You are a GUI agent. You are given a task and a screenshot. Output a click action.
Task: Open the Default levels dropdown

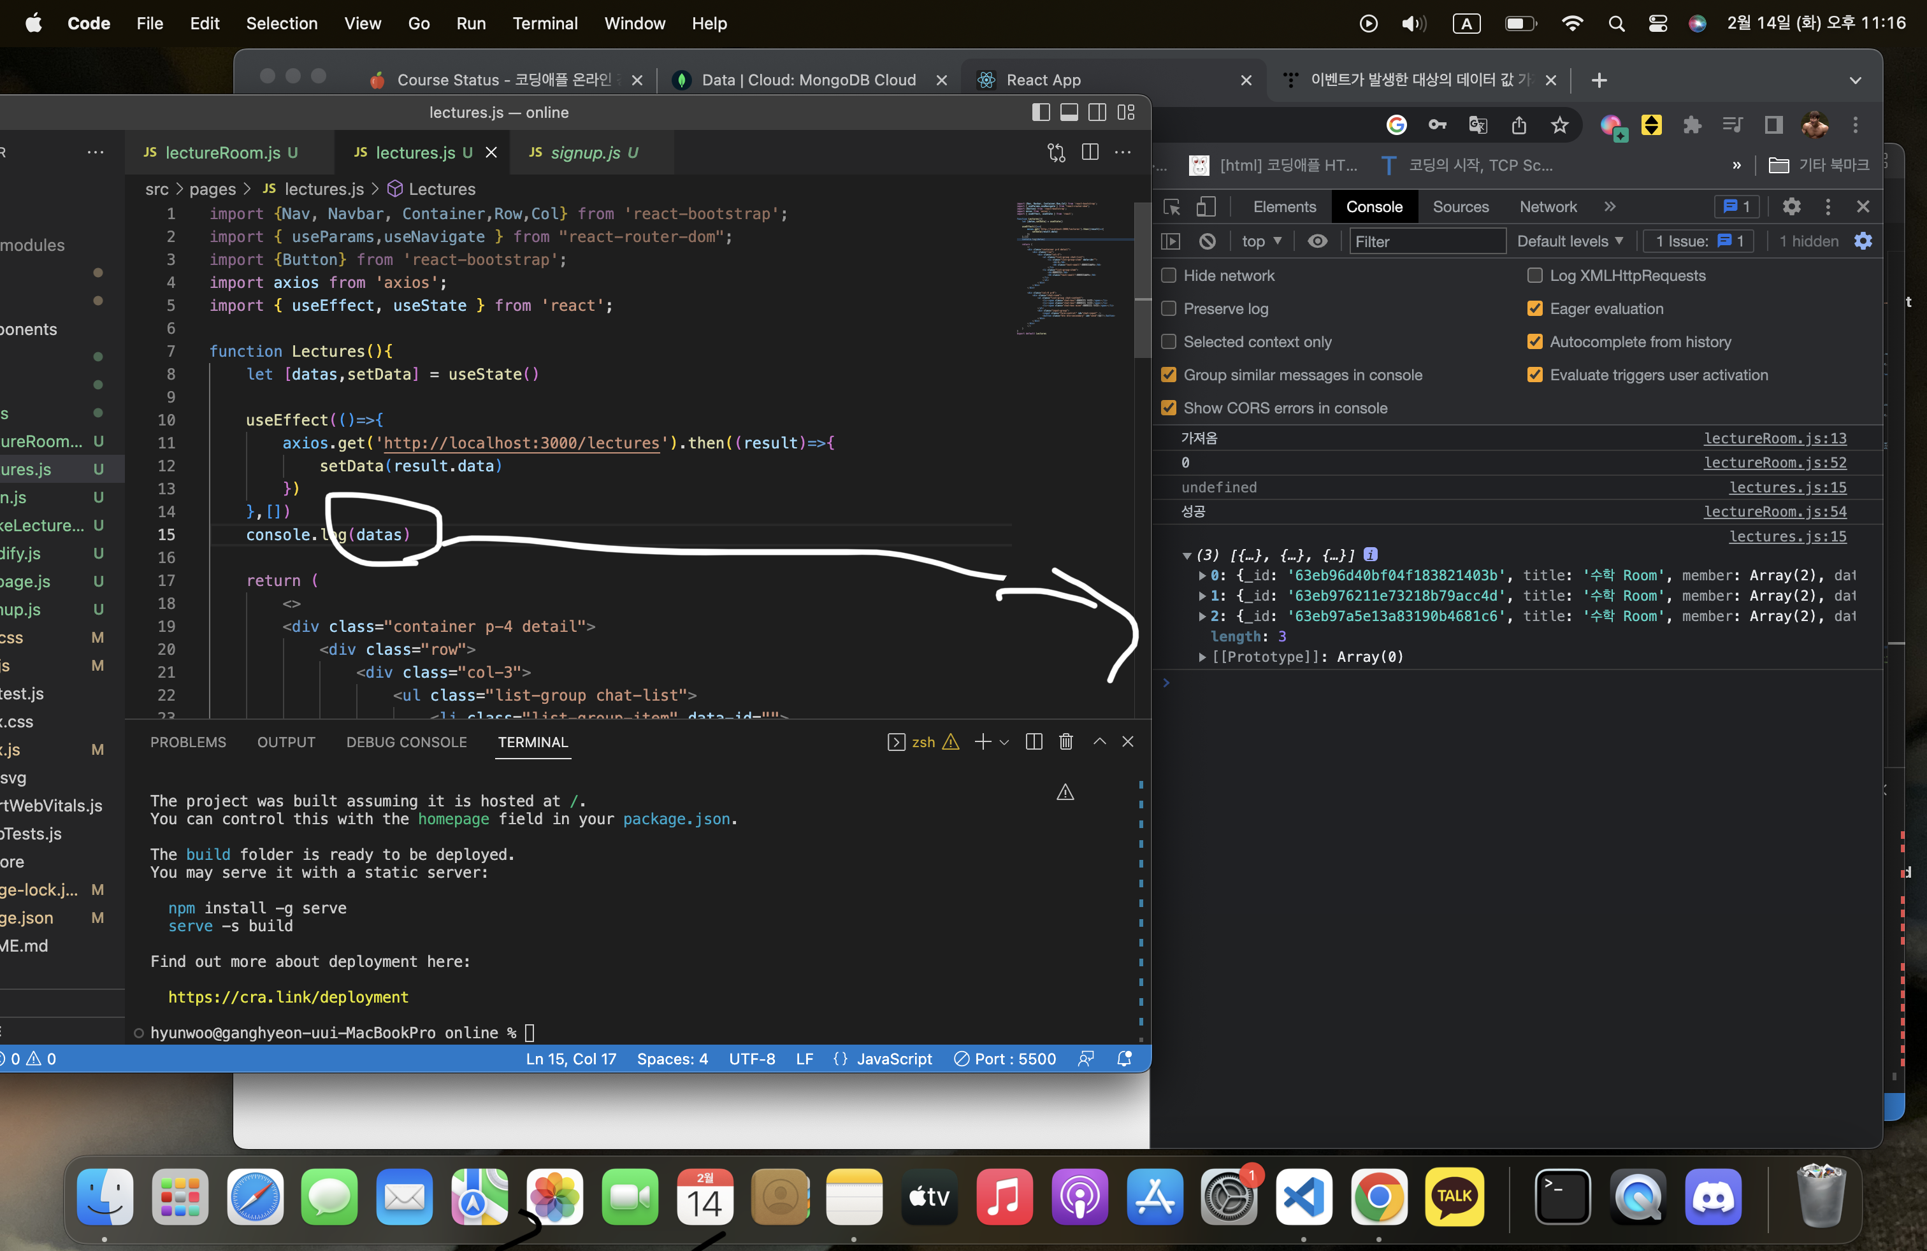coord(1570,241)
